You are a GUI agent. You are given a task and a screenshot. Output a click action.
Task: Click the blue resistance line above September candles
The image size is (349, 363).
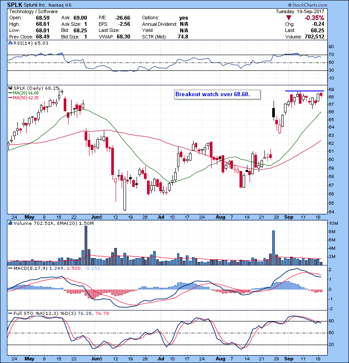[x=305, y=91]
